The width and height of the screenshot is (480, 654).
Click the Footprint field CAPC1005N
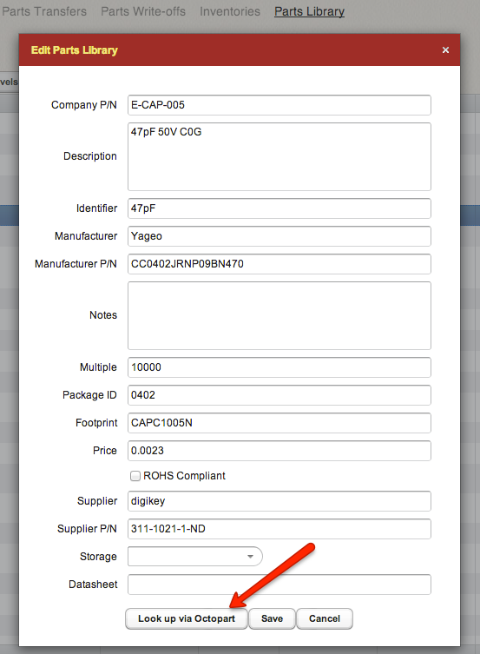pyautogui.click(x=279, y=423)
